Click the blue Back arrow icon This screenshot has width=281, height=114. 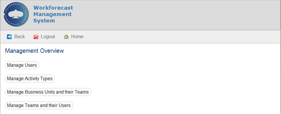point(9,37)
